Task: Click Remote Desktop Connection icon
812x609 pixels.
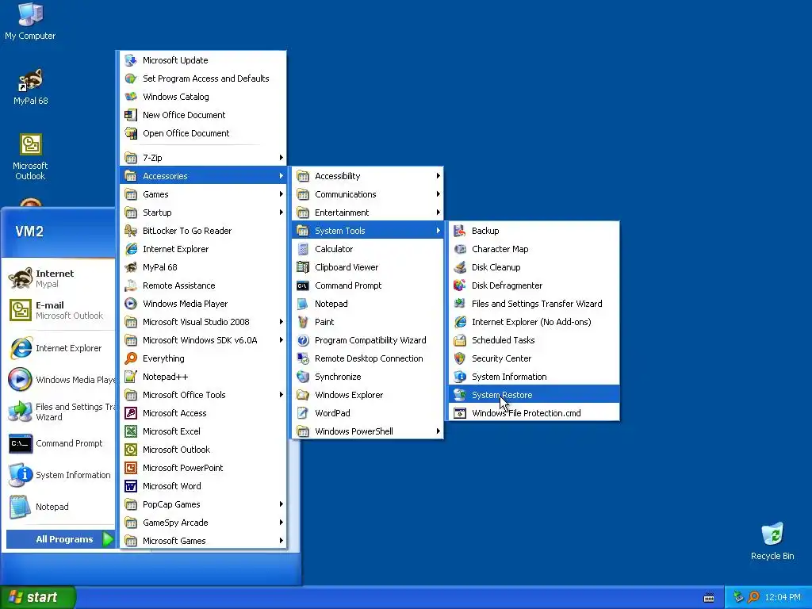Action: tap(303, 358)
